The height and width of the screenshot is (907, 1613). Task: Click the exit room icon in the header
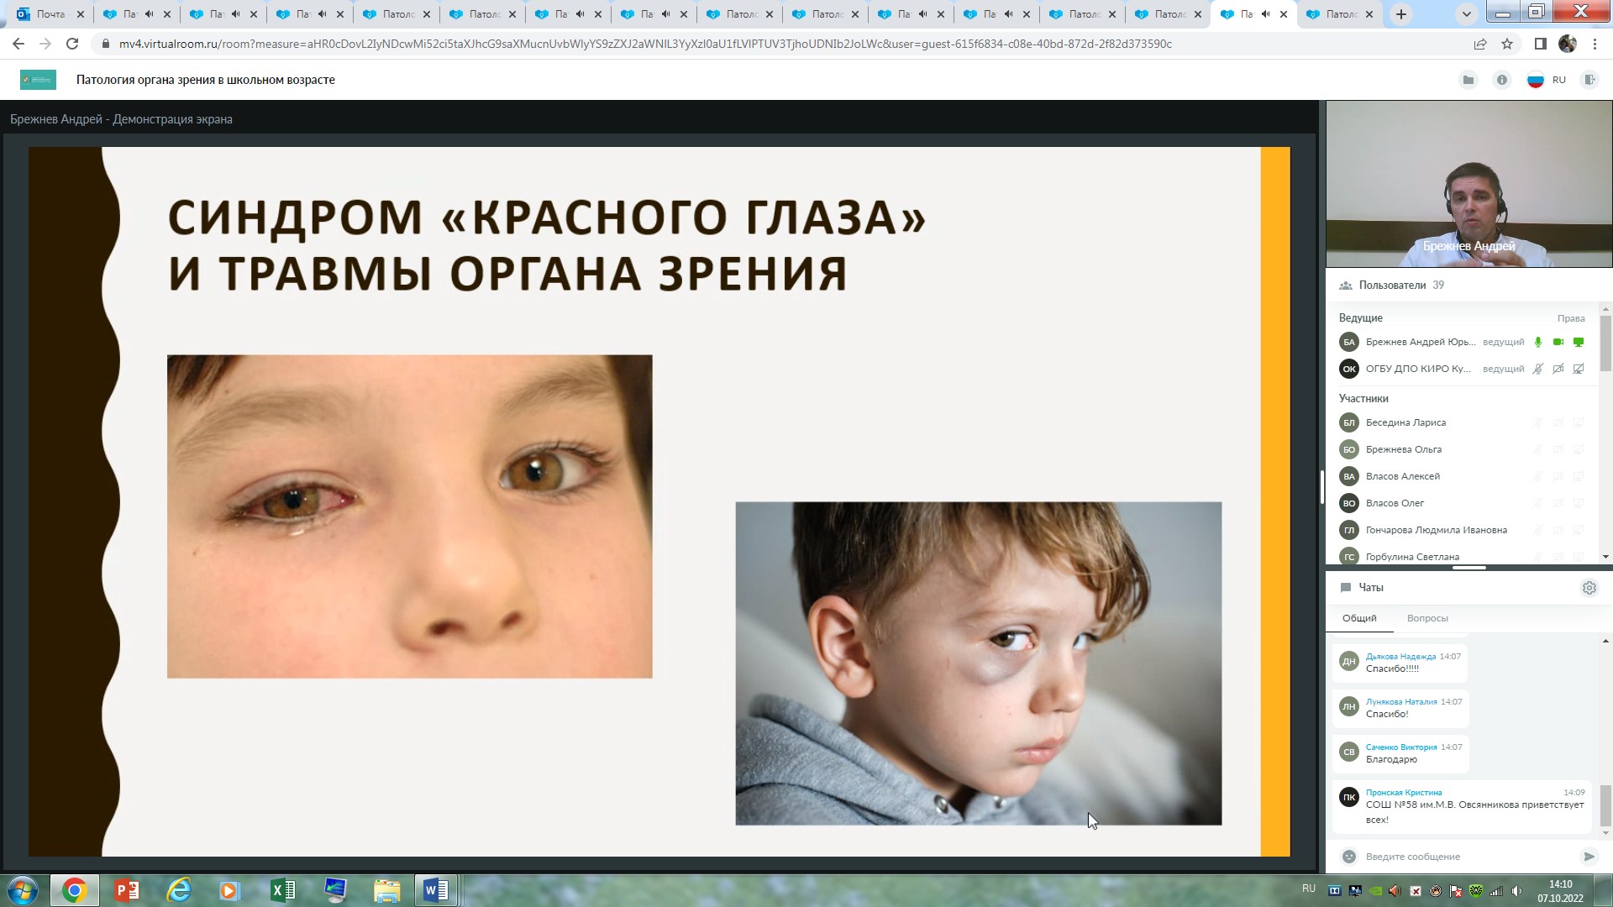(1589, 80)
